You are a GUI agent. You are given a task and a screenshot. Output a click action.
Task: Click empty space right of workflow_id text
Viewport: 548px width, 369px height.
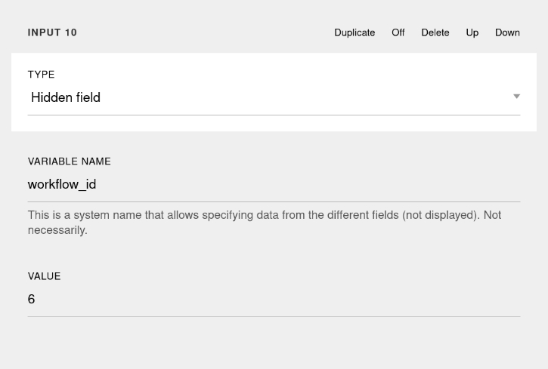pos(308,184)
